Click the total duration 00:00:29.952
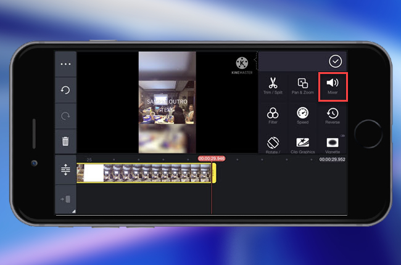This screenshot has width=401, height=265. pyautogui.click(x=332, y=159)
